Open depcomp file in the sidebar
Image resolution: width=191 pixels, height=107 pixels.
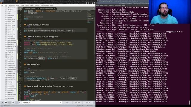click(x=10, y=48)
